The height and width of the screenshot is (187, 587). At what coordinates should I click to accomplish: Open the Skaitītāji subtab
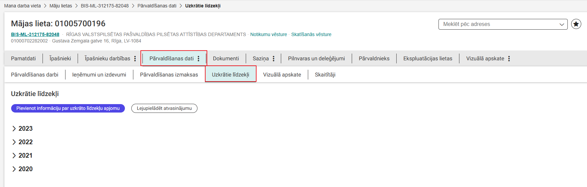point(325,75)
